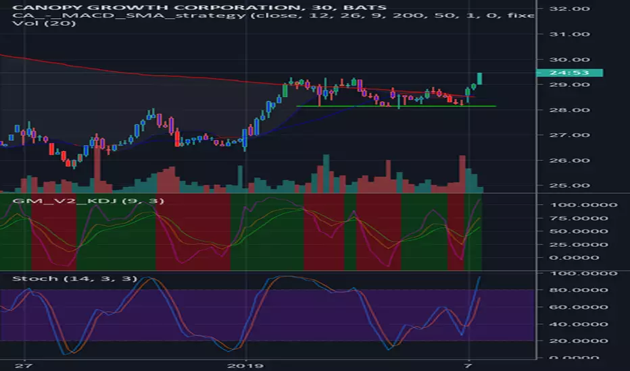630x371 pixels.
Task: Click the 25.0000 level on KDJ scale
Action: tap(578, 245)
